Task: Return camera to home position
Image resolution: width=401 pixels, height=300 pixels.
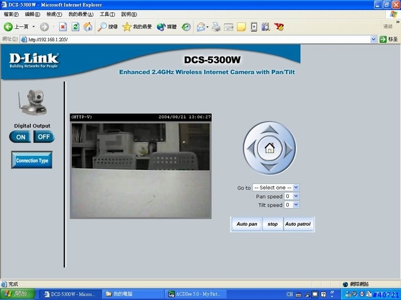Action: tap(269, 148)
